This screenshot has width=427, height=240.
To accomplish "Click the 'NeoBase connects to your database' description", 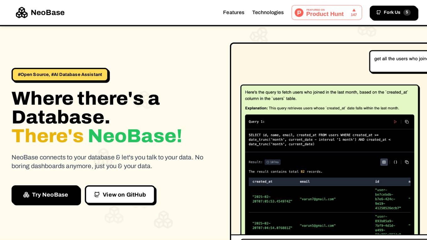I will pos(107,162).
